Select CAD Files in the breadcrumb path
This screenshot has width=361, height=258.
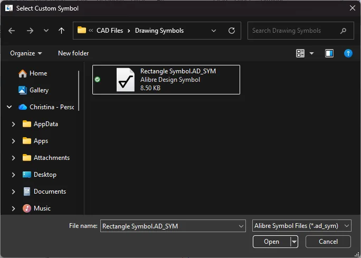[110, 31]
